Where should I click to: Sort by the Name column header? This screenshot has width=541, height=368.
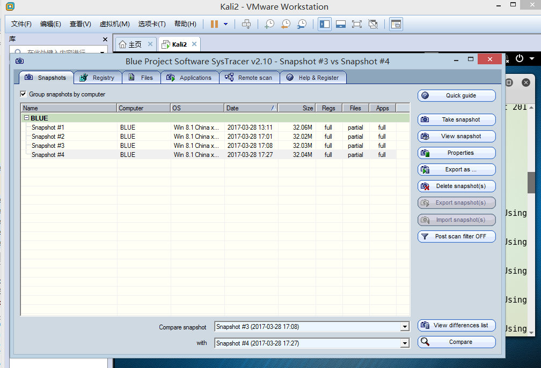click(69, 108)
